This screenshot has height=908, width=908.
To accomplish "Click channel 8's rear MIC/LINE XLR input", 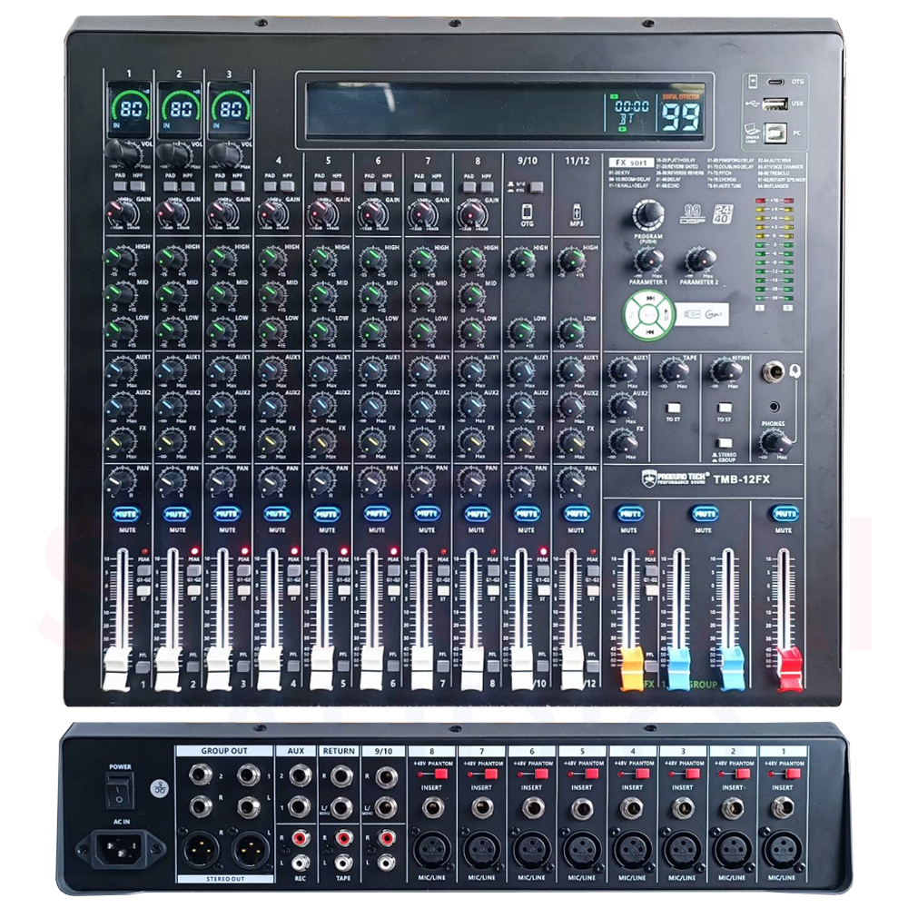I will [431, 851].
